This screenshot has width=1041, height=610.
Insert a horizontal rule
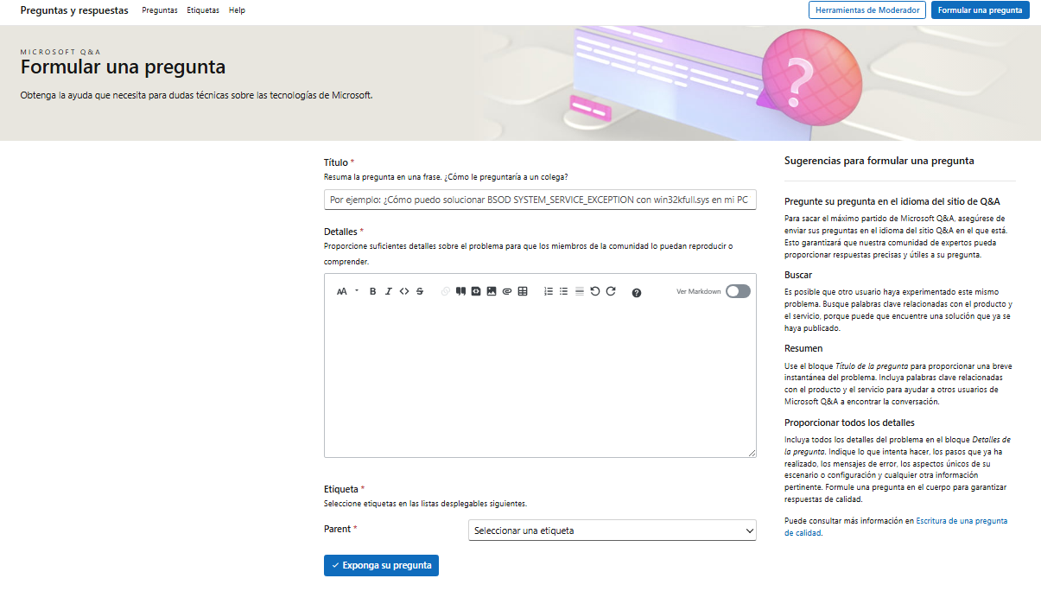[x=580, y=291]
